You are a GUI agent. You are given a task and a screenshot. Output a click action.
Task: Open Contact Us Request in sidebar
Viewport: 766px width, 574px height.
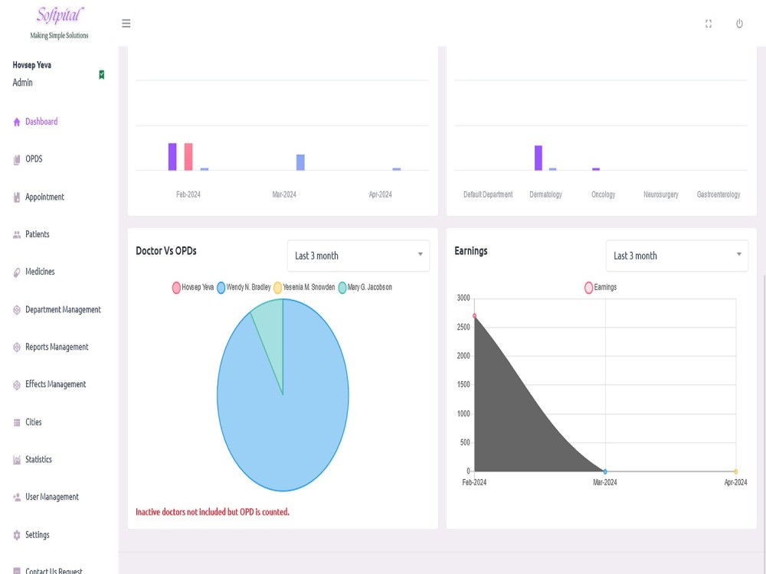point(54,570)
